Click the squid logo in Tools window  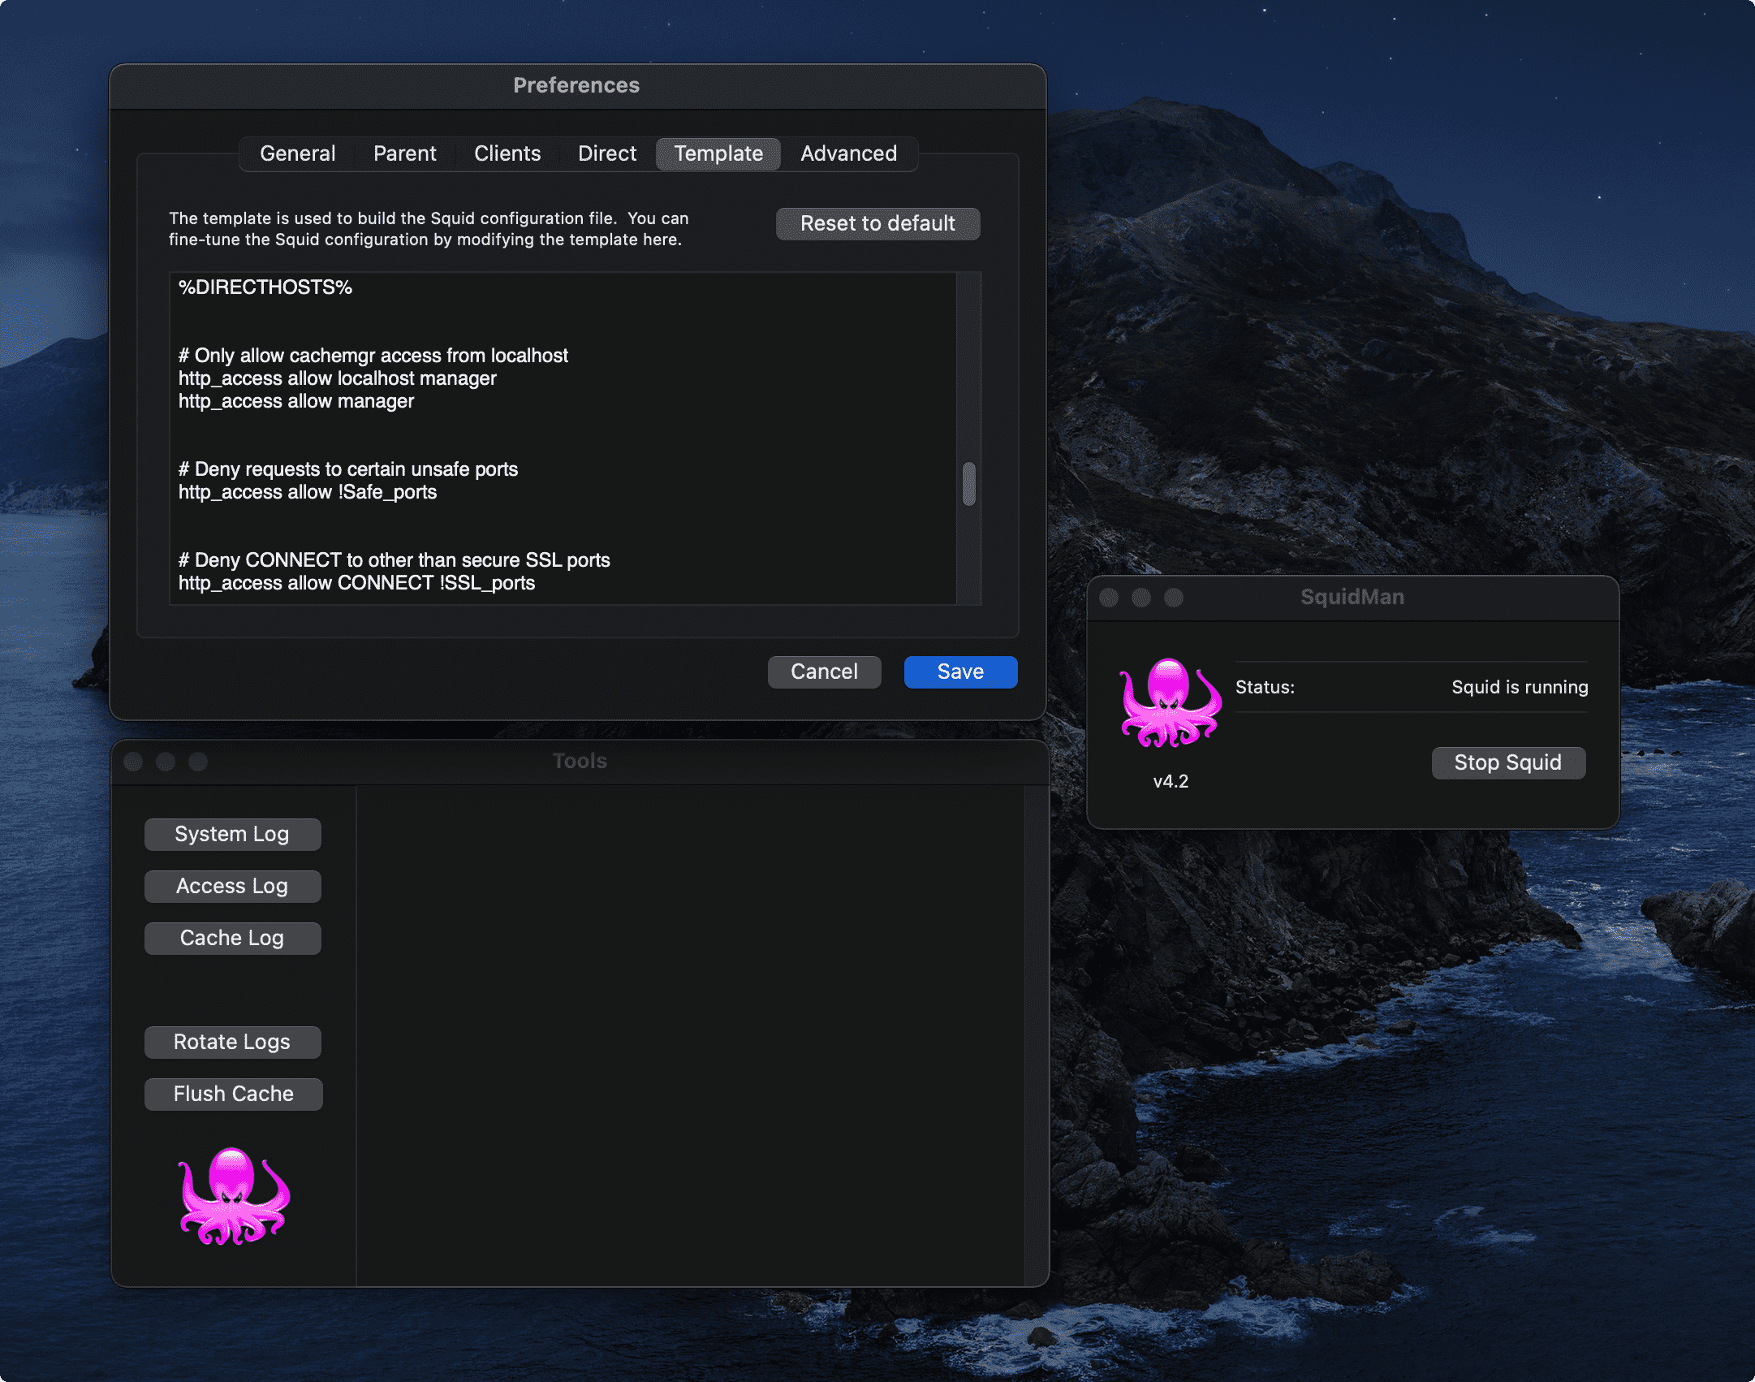tap(234, 1196)
